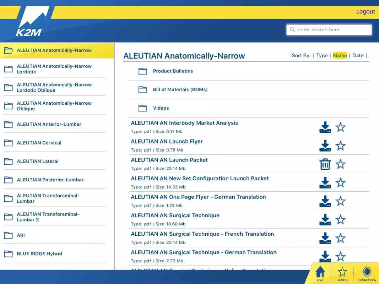Open ALEUTIAN AN Launch Flyer title
Screen dimensions: 379x284
[167, 142]
